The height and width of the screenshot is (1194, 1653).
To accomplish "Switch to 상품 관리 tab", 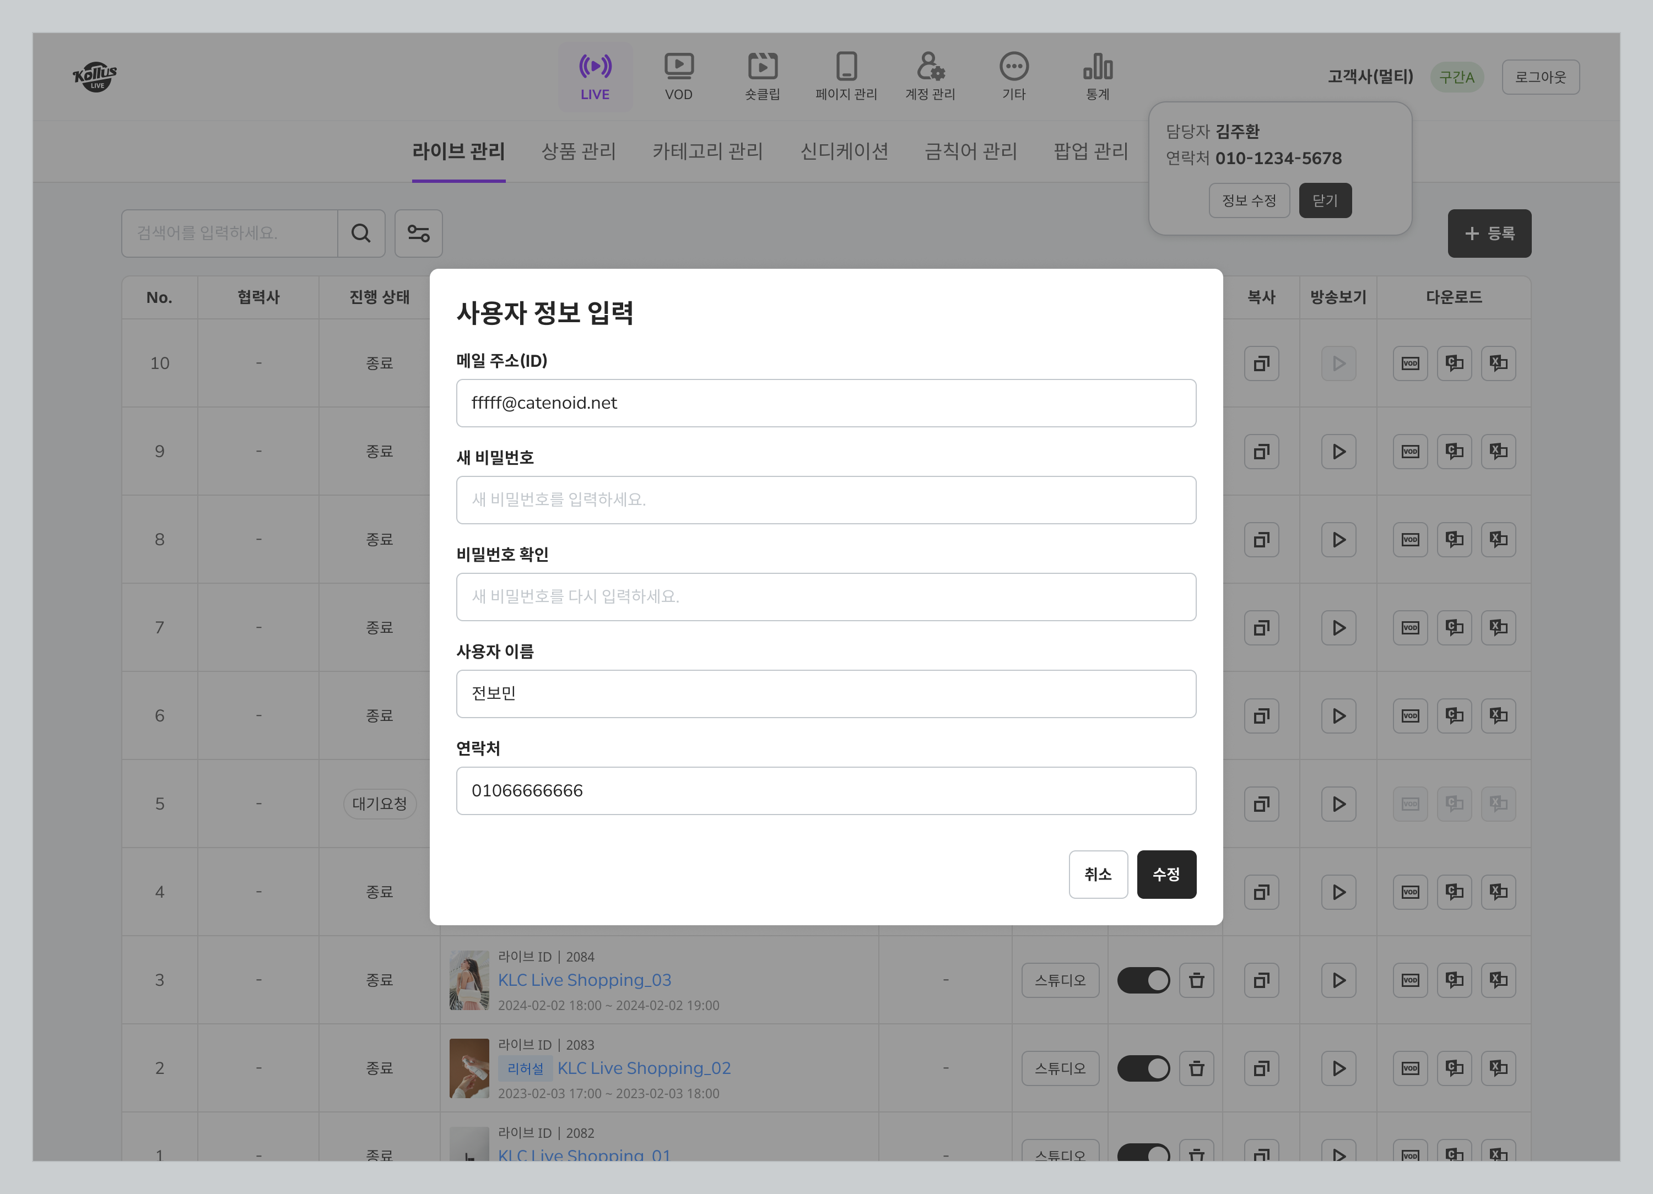I will coord(579,151).
